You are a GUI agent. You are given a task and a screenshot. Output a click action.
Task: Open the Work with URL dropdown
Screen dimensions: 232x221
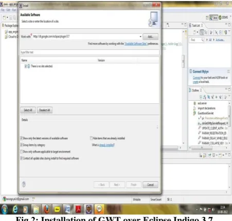(x=140, y=36)
